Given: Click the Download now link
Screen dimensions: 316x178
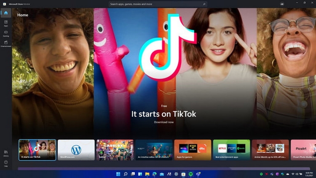Looking at the screenshot, I should 163,122.
